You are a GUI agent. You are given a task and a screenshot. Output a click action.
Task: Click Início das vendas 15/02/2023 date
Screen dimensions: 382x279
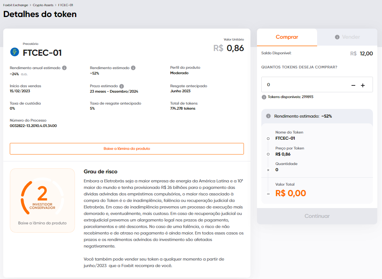tap(20, 91)
